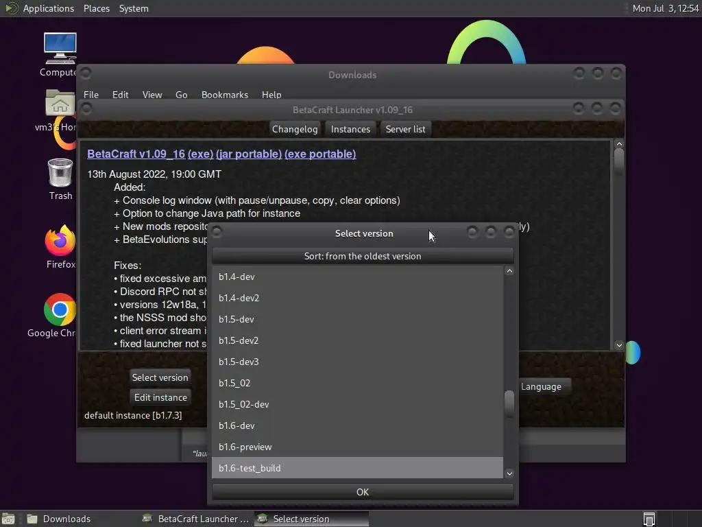Image resolution: width=702 pixels, height=527 pixels.
Task: Select version b1.5-dev2
Action: [x=357, y=340]
